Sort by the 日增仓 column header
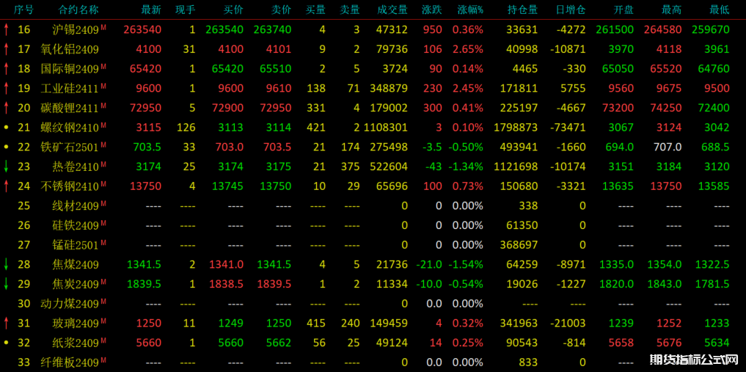This screenshot has height=372, width=746. (x=570, y=10)
